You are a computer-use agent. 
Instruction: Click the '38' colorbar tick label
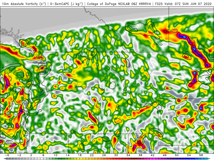point(140,155)
